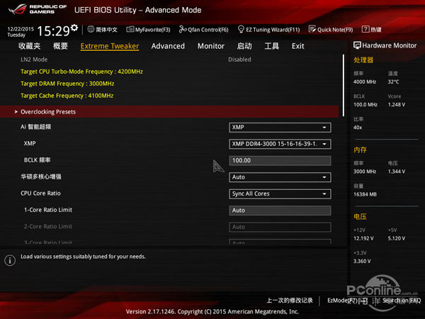Viewport: 425px width, 319px height.
Task: Click the ROG logo
Action: coord(17,9)
